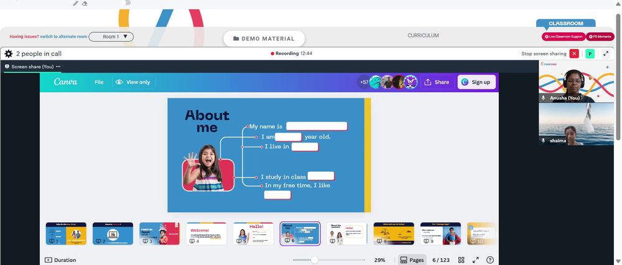Click the Recording 12:44 indicator
The image size is (622, 265).
292,53
